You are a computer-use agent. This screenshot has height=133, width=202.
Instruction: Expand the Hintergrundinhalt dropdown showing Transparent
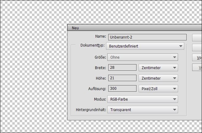[142, 110]
